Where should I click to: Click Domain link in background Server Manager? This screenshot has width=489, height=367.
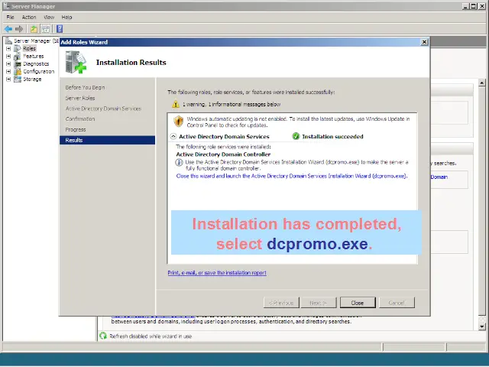[439, 177]
